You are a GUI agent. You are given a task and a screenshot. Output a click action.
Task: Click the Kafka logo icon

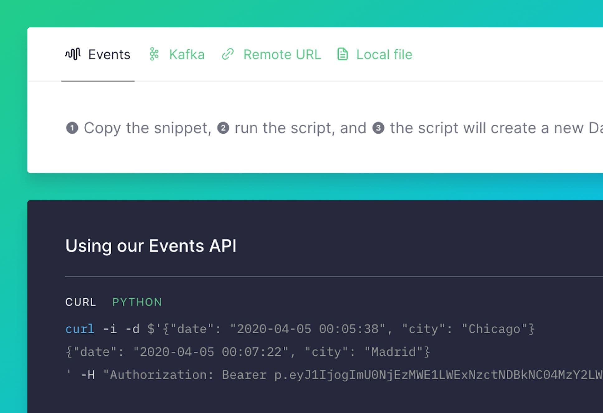154,54
